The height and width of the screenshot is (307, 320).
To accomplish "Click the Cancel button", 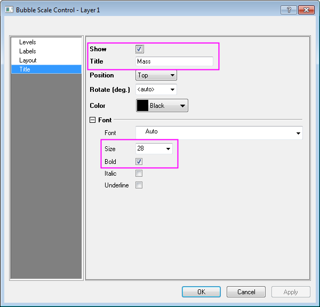I will [x=245, y=292].
